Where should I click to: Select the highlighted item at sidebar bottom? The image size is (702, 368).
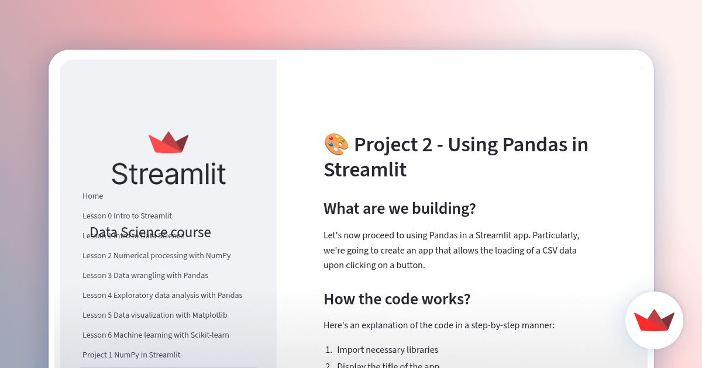[x=168, y=367]
